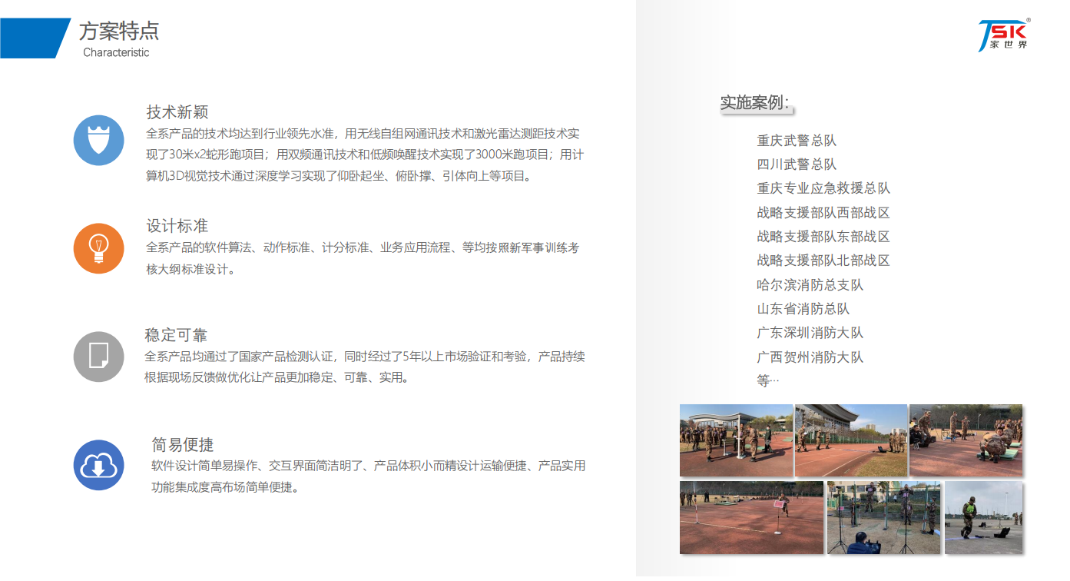
Task: Open the top-right push-up training photo
Action: 966,440
